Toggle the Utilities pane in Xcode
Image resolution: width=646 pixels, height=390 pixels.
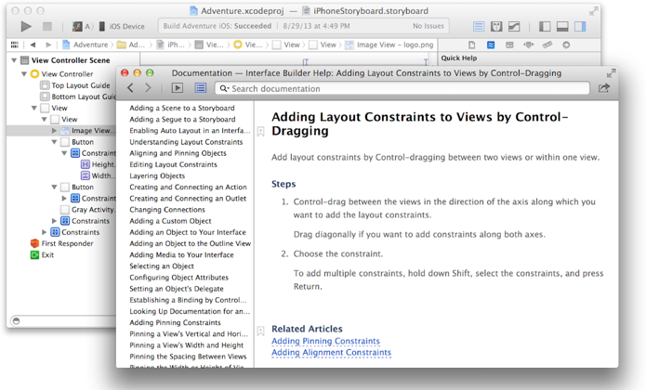point(580,26)
